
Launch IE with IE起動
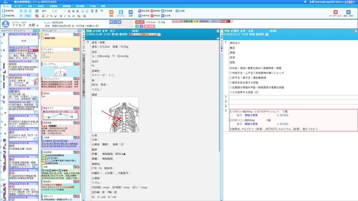(180, 11)
